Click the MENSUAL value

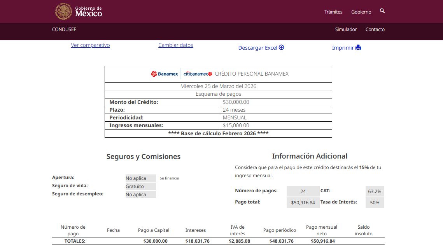pos(235,117)
